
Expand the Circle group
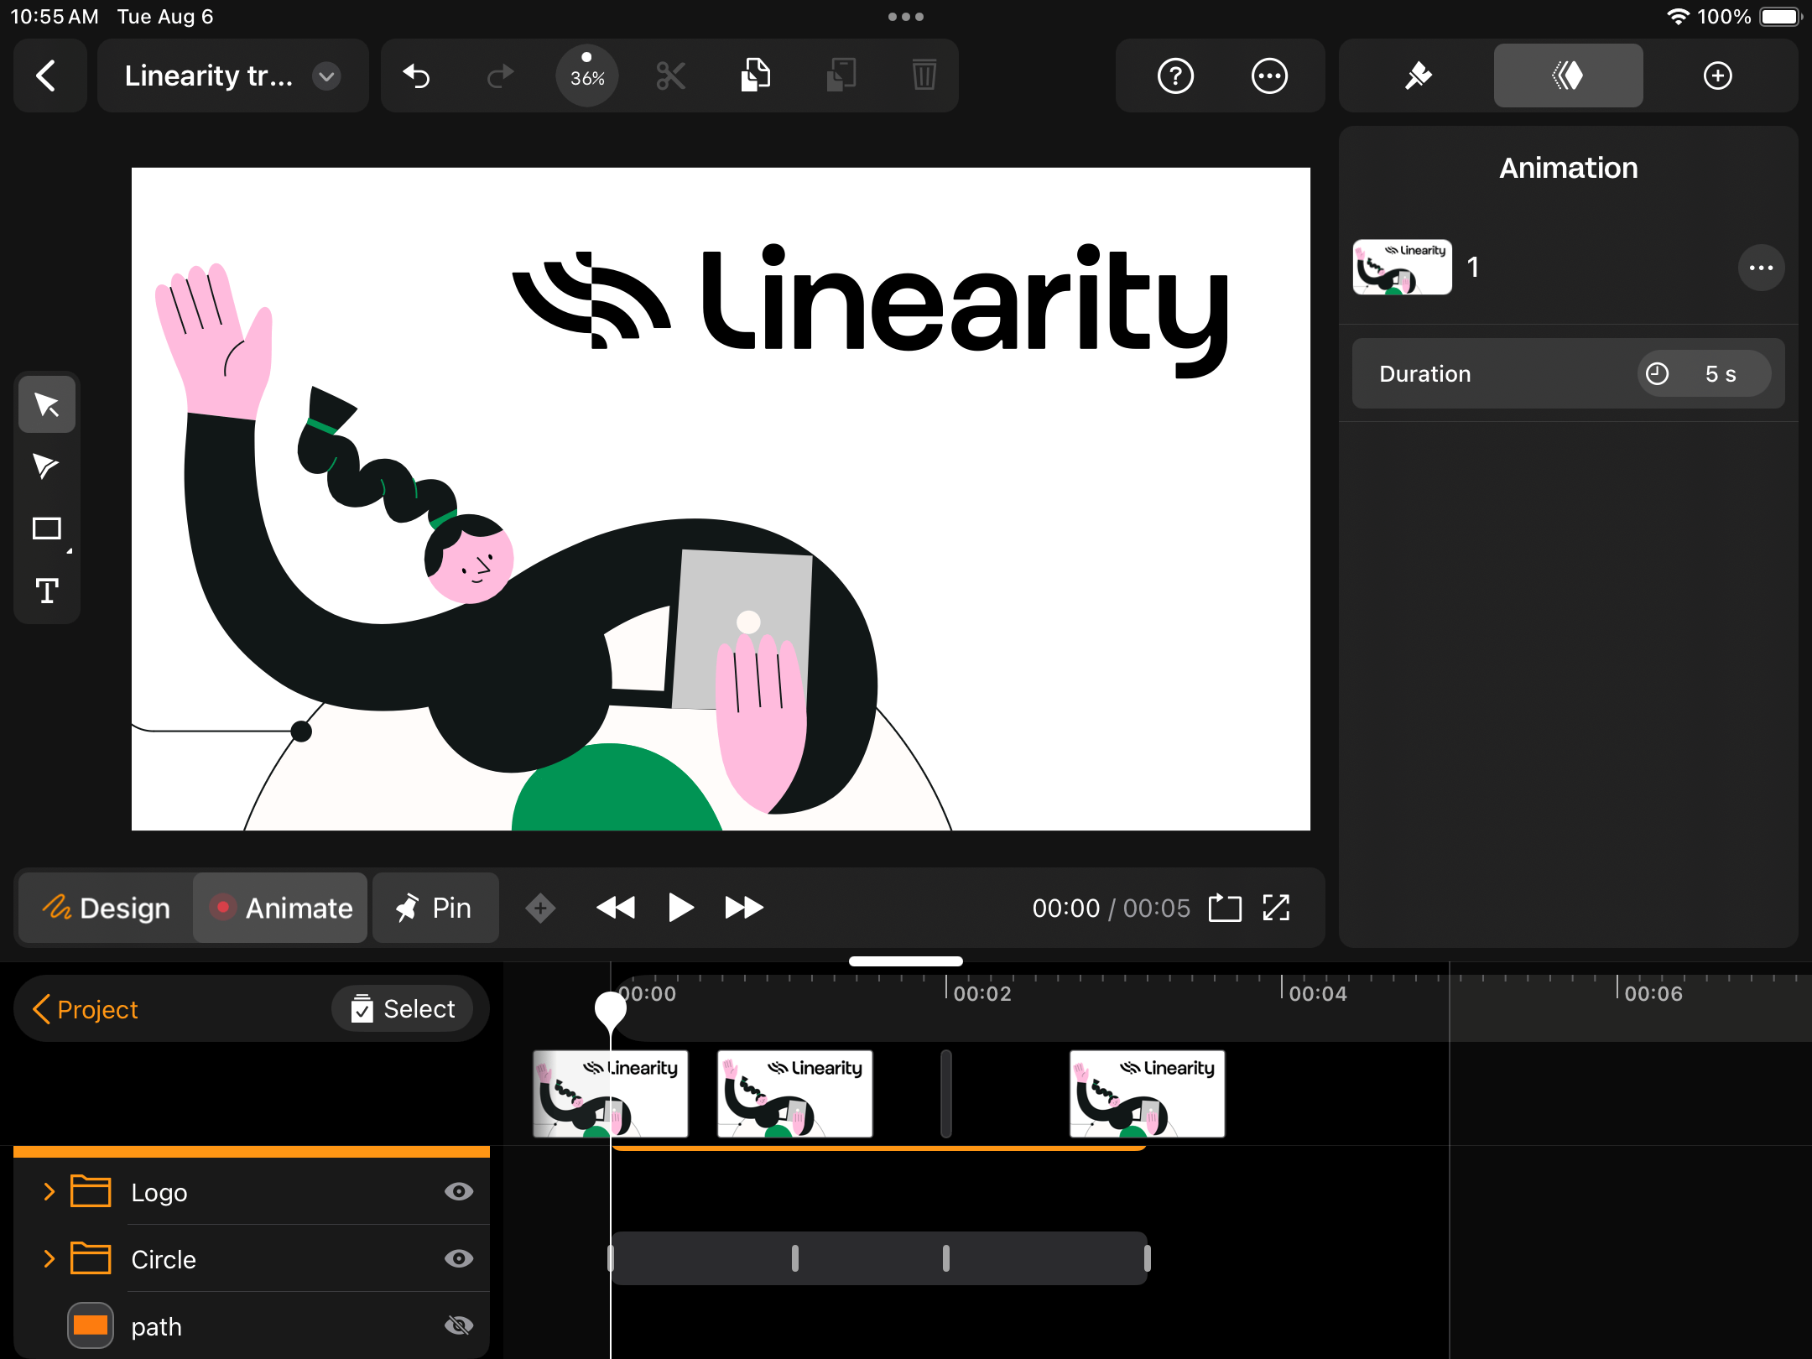[x=49, y=1259]
